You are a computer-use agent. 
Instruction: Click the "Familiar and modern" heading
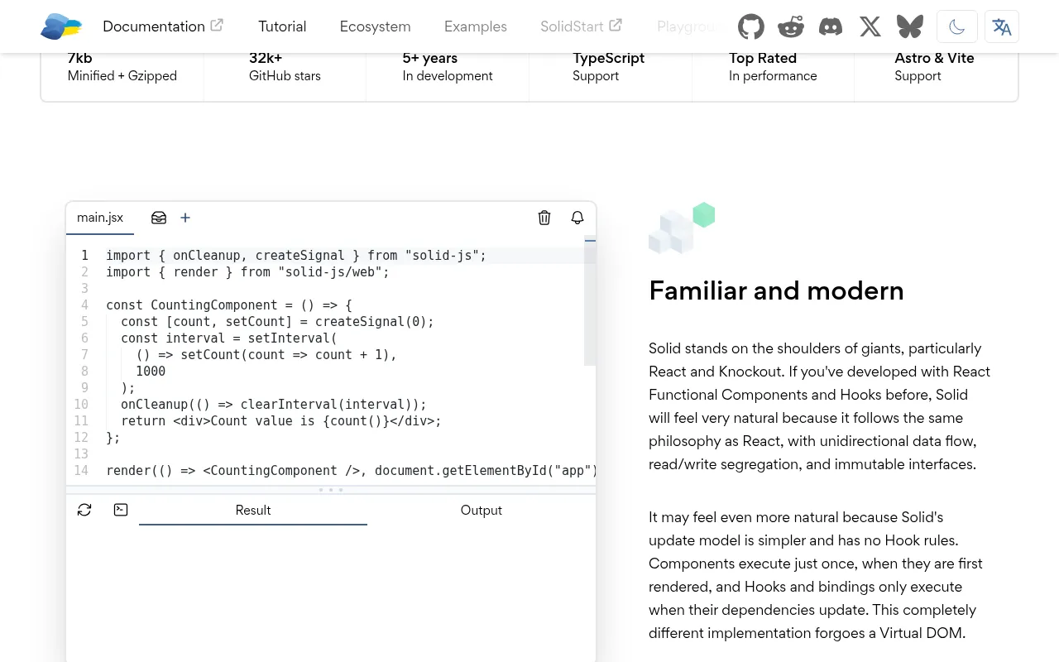[776, 290]
